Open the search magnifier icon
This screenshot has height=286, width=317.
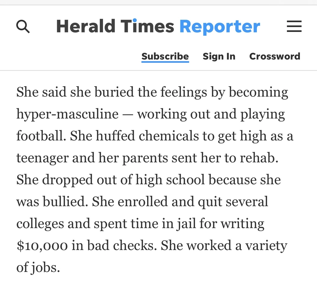tap(23, 27)
